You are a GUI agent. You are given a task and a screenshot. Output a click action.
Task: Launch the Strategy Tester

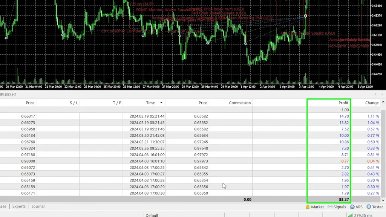coord(375,207)
